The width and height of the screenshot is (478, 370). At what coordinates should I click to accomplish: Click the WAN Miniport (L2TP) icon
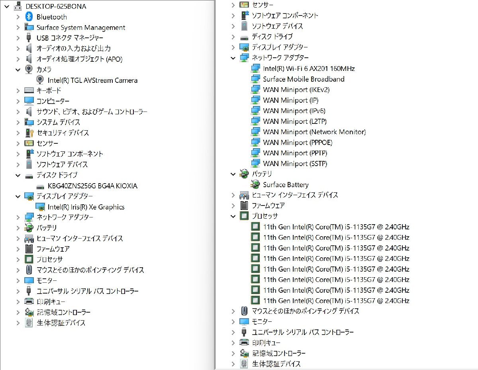tap(256, 121)
